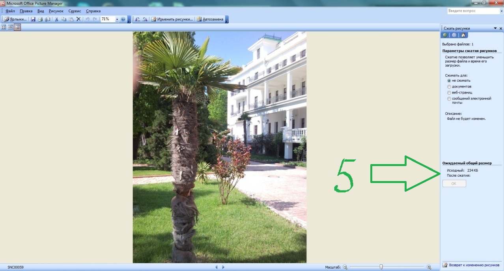Click the Print icon in toolbar
This screenshot has width=504, height=271.
pyautogui.click(x=40, y=19)
